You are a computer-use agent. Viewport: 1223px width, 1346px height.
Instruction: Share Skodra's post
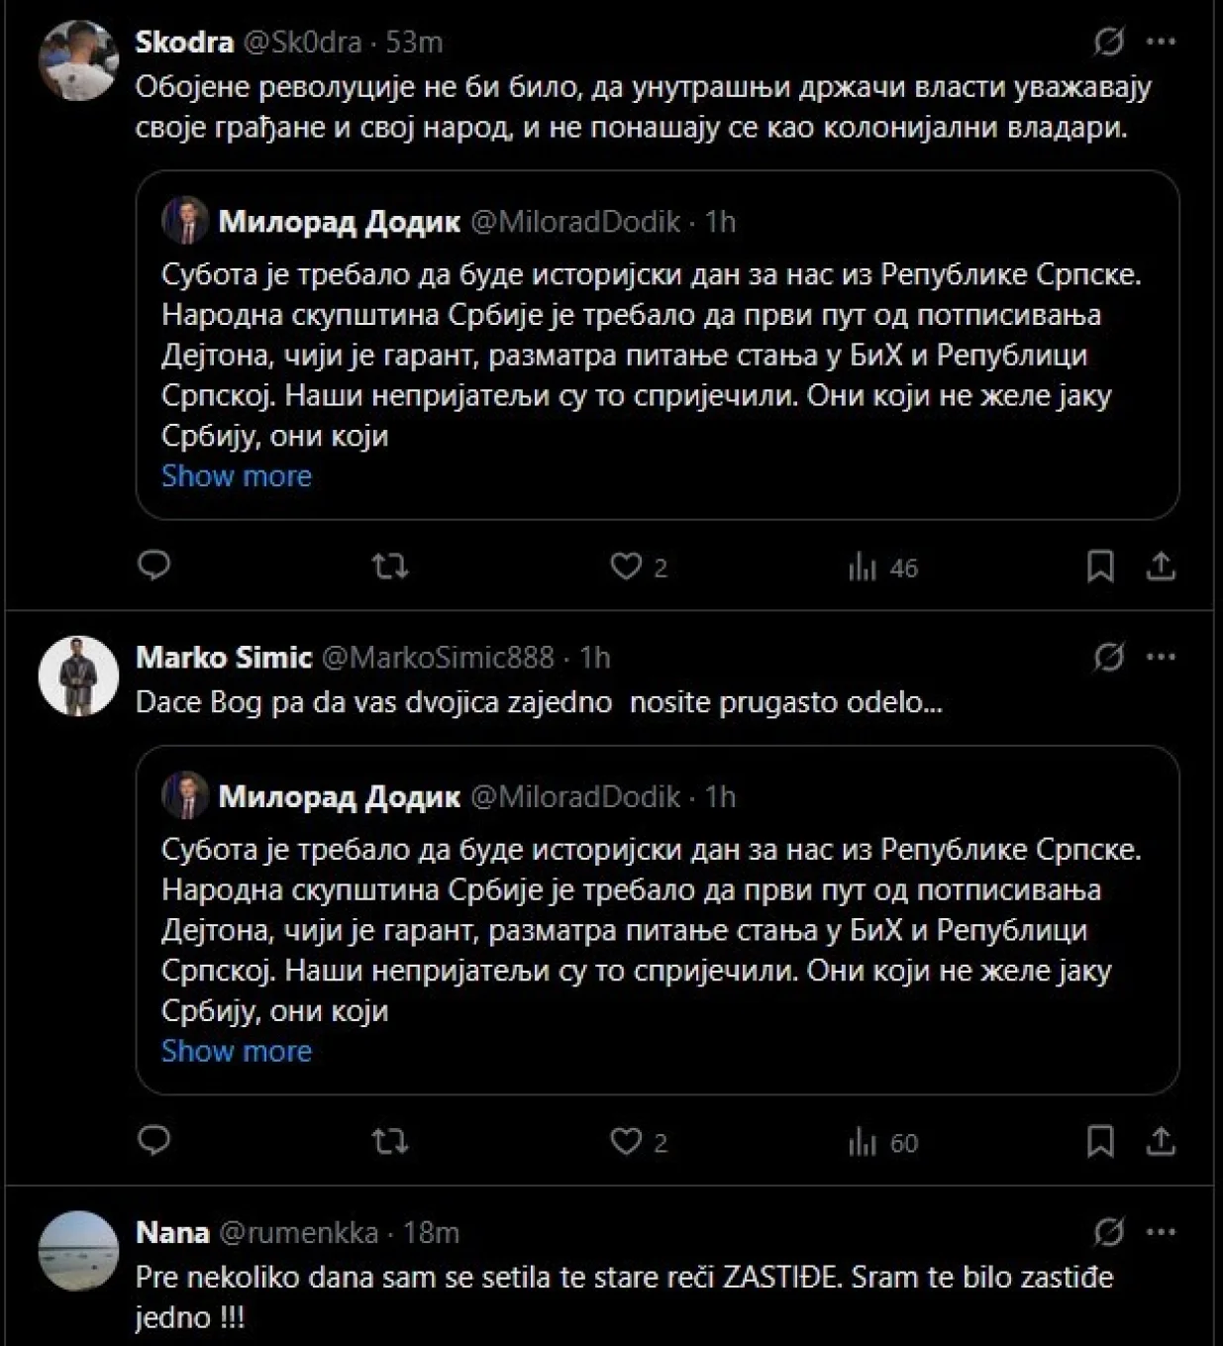click(x=1161, y=567)
